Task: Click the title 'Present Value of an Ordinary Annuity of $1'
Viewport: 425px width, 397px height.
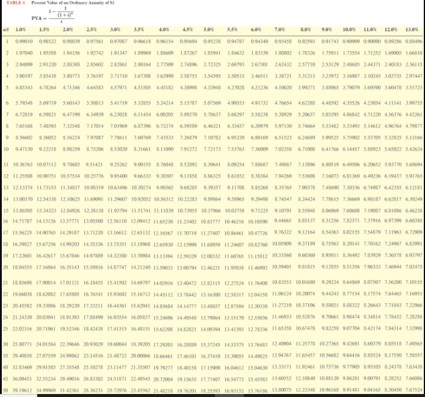Action: [x=73, y=3]
